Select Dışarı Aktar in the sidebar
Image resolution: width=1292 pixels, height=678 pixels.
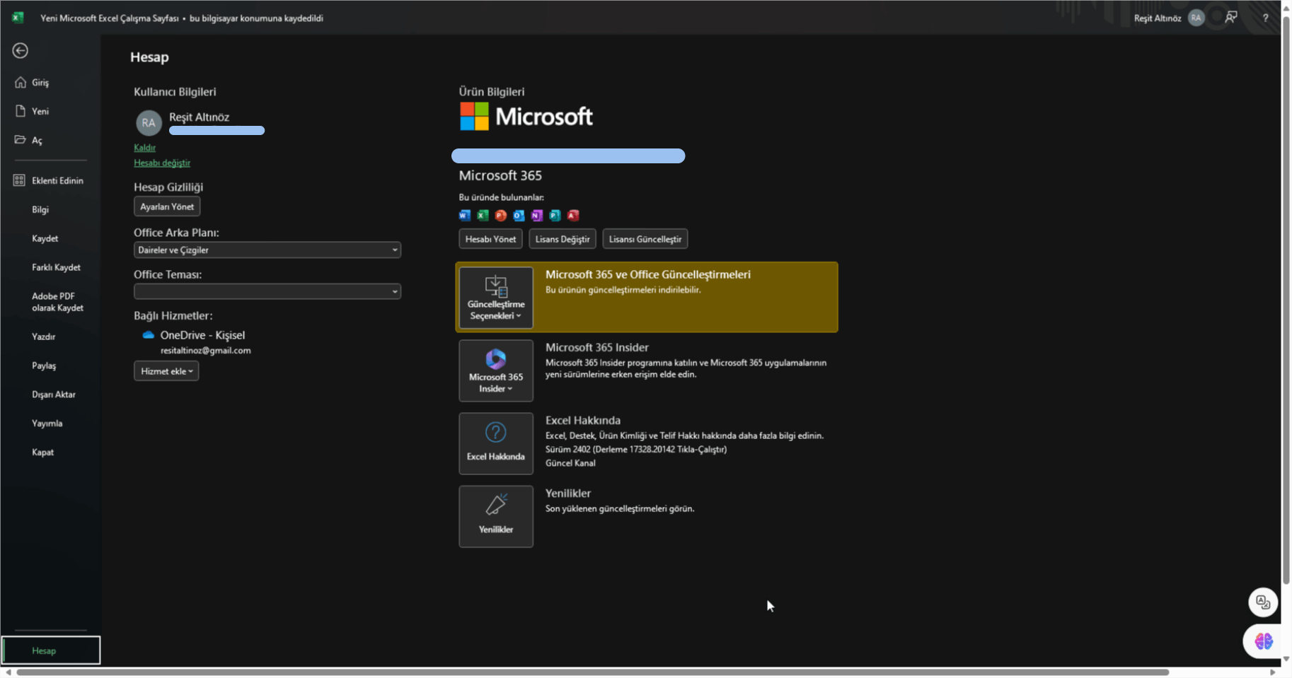[54, 394]
